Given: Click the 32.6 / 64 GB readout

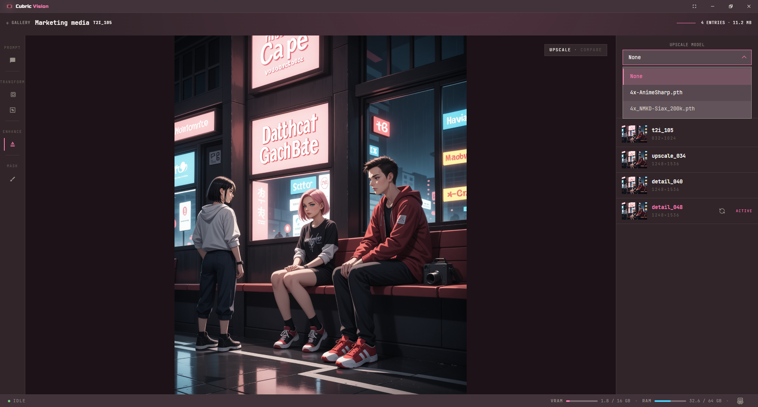Looking at the screenshot, I should (705, 401).
